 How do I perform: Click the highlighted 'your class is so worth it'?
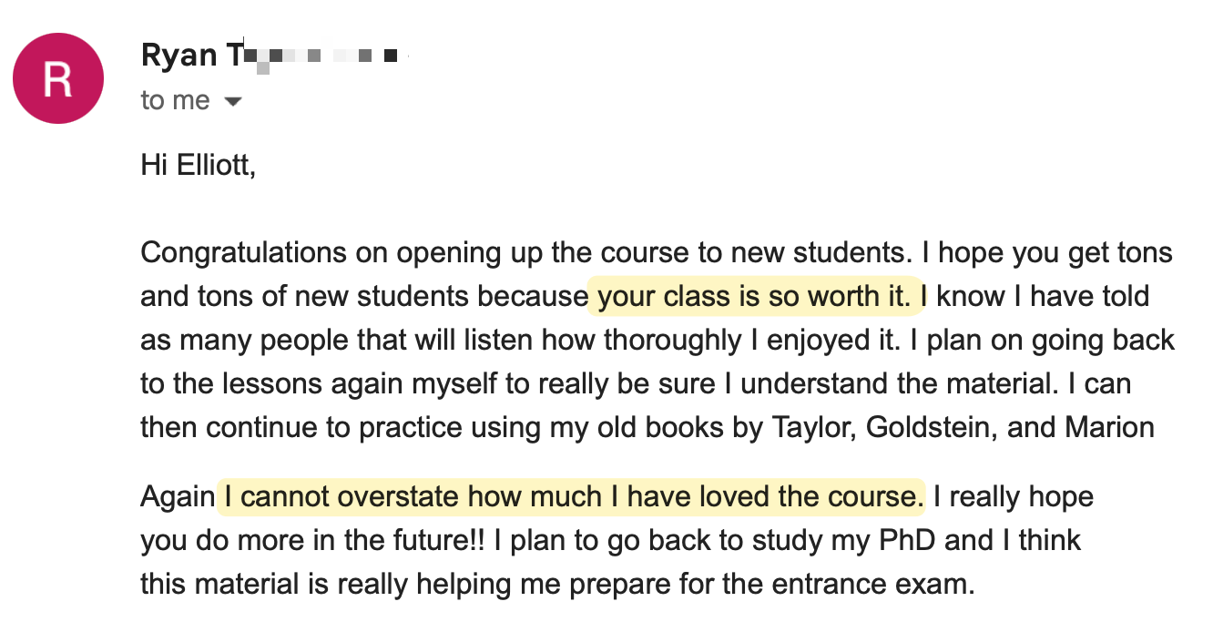point(754,296)
